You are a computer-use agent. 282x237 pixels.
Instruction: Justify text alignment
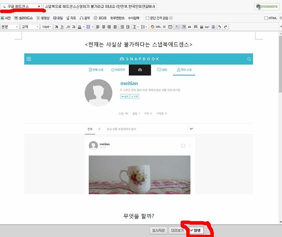115,27
